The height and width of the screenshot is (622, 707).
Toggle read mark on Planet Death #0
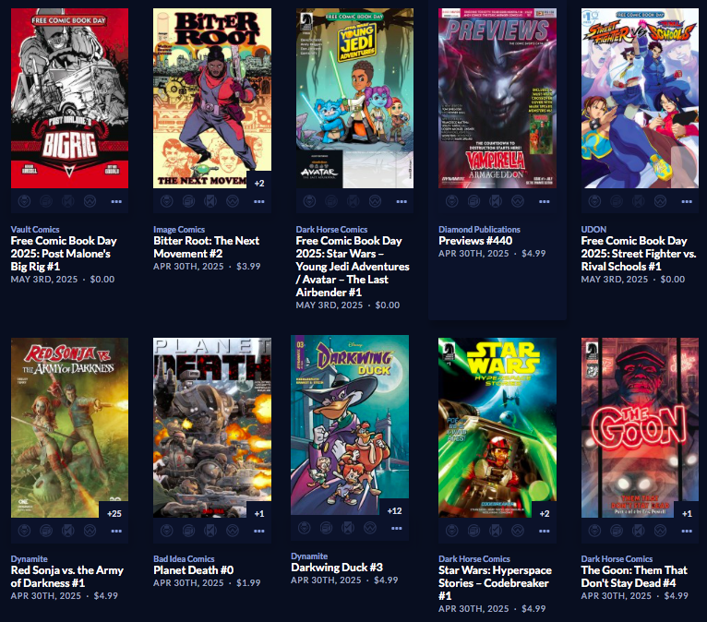210,531
